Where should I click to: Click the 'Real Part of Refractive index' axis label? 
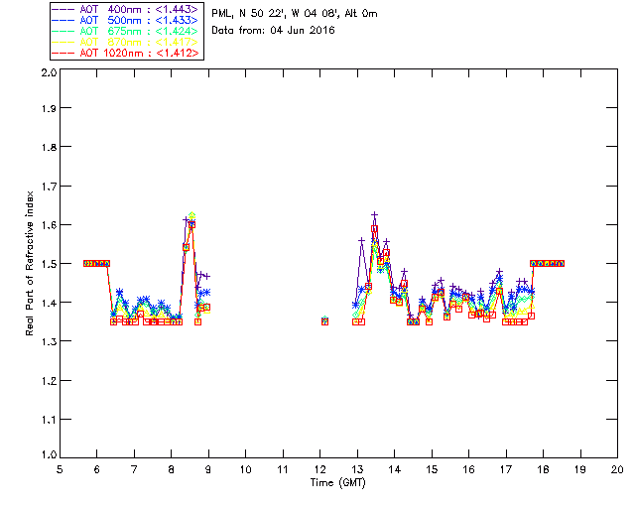coord(29,263)
